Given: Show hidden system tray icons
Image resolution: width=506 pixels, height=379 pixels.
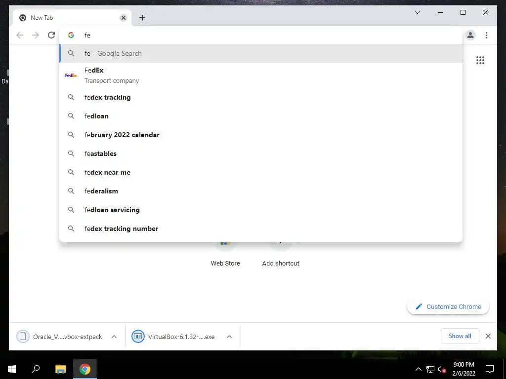Looking at the screenshot, I should 418,369.
